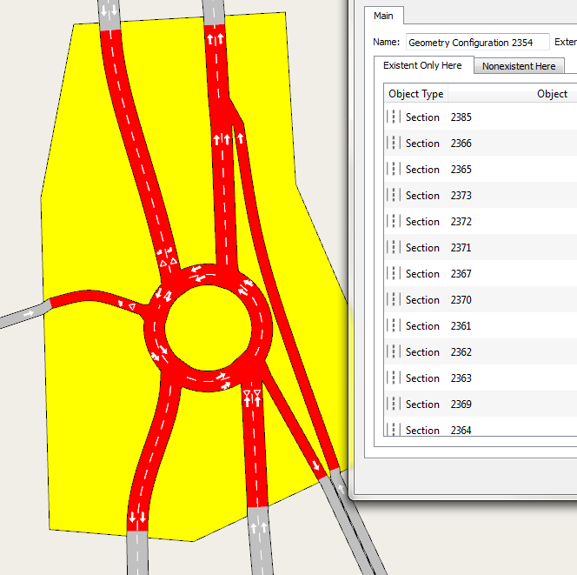Click the Name field with Geometry Configuration 2354
The image size is (577, 575).
(x=477, y=42)
